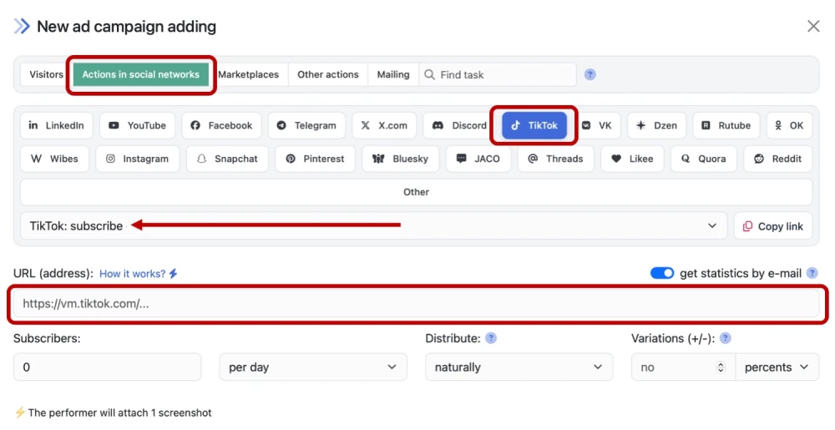
Task: Click the Bluesky network button
Action: (400, 159)
